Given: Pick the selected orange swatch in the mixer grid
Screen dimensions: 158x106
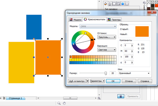Looking at the screenshot, I should click(x=71, y=57).
